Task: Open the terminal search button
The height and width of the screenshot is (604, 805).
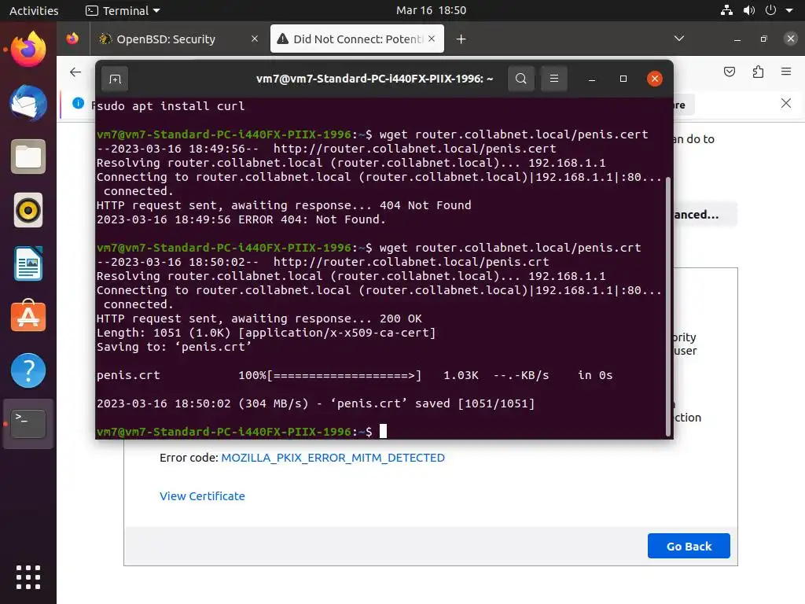Action: (521, 79)
